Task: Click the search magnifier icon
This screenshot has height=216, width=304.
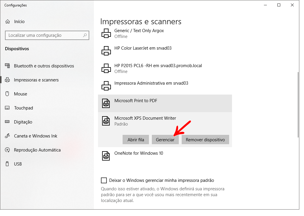Action: [x=85, y=35]
